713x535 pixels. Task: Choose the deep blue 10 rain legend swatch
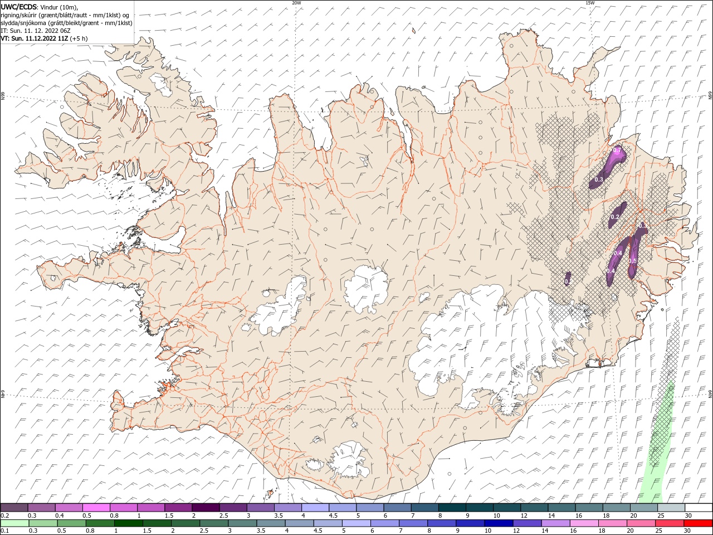click(x=499, y=523)
